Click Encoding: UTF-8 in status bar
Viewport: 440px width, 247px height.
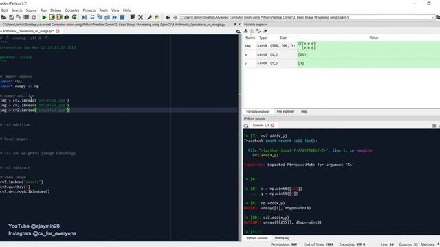(x=352, y=244)
